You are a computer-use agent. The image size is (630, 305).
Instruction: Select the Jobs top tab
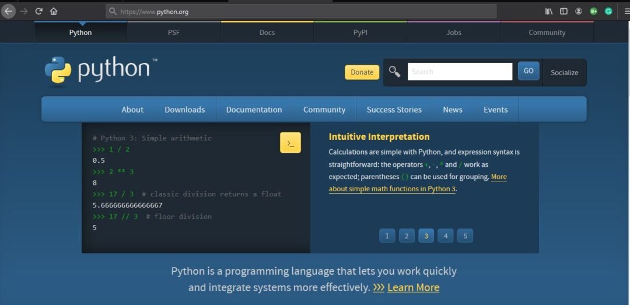point(454,33)
